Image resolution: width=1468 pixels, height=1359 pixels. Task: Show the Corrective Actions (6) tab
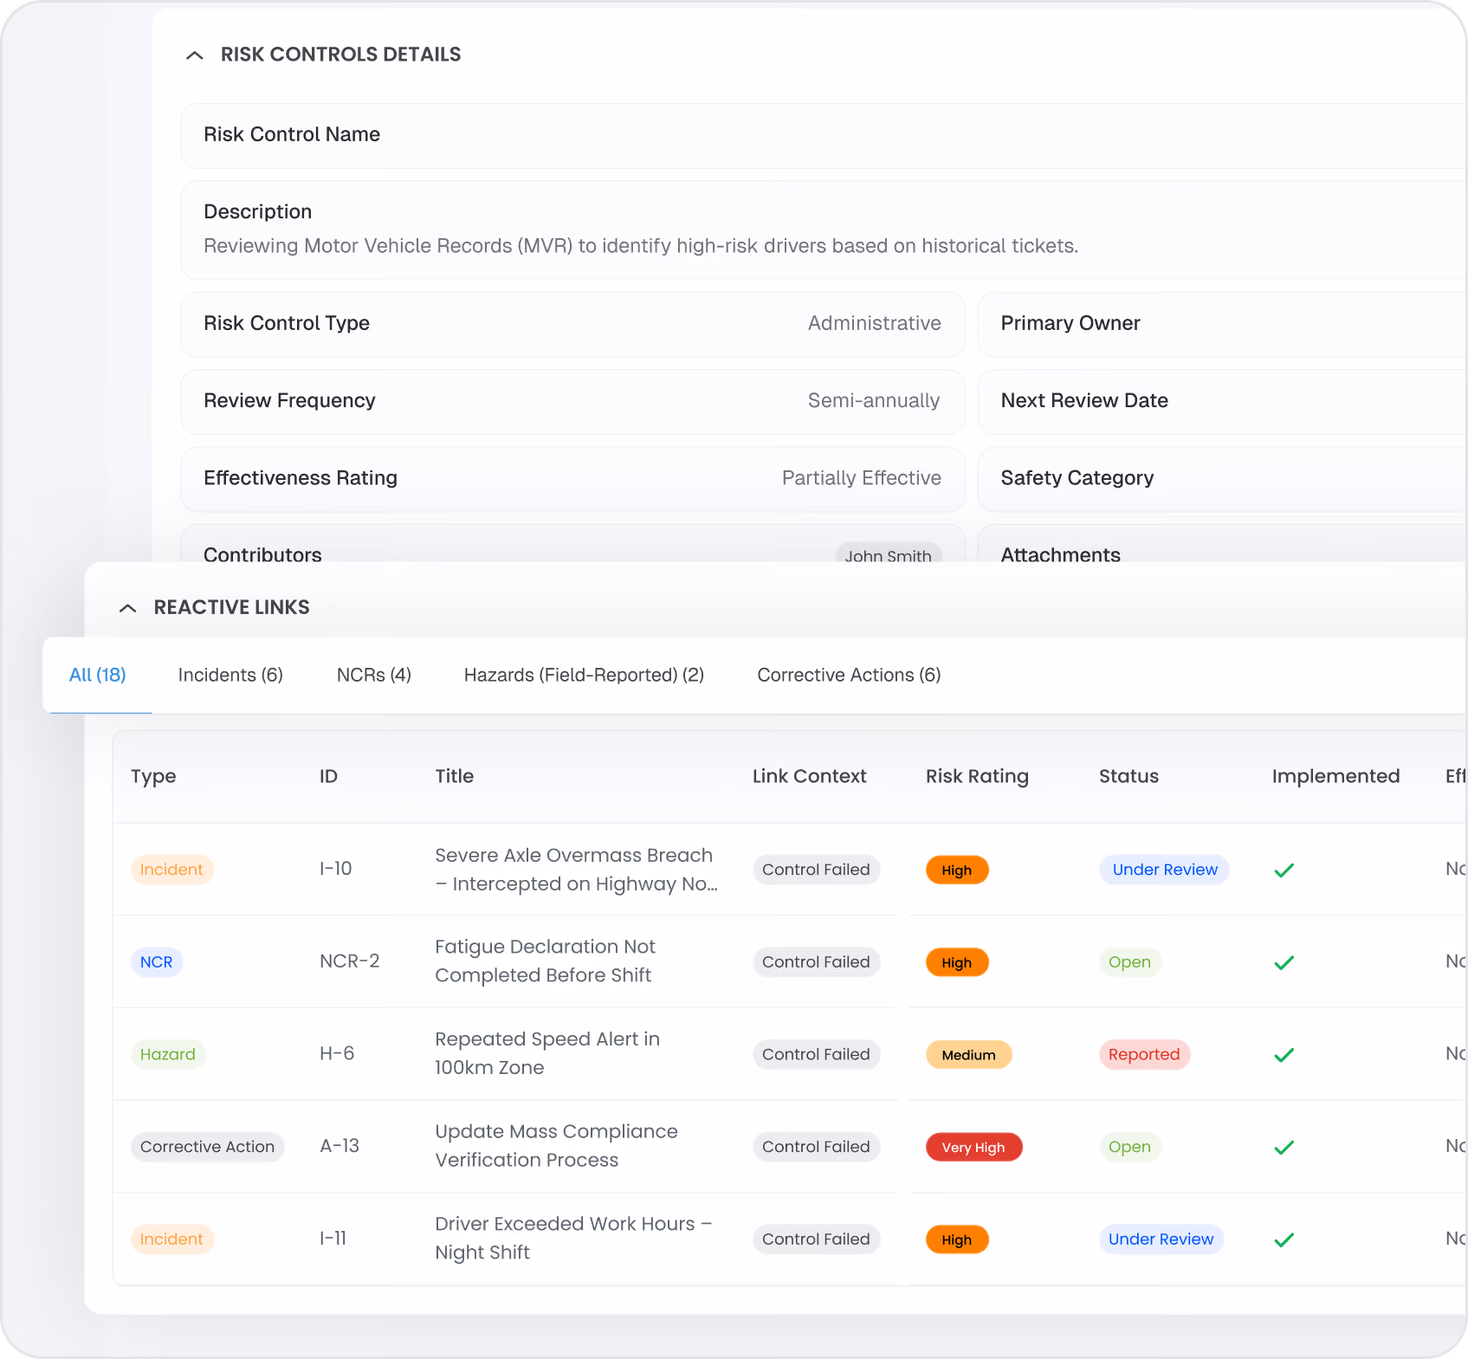click(849, 675)
